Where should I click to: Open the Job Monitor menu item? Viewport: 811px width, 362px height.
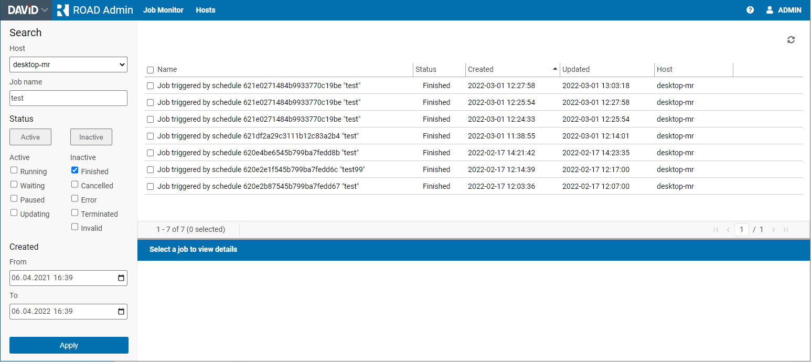coord(163,10)
